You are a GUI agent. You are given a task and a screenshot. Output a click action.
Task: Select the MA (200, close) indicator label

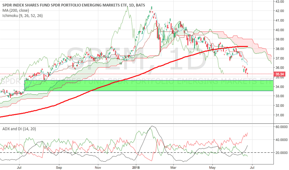pyautogui.click(x=16, y=11)
